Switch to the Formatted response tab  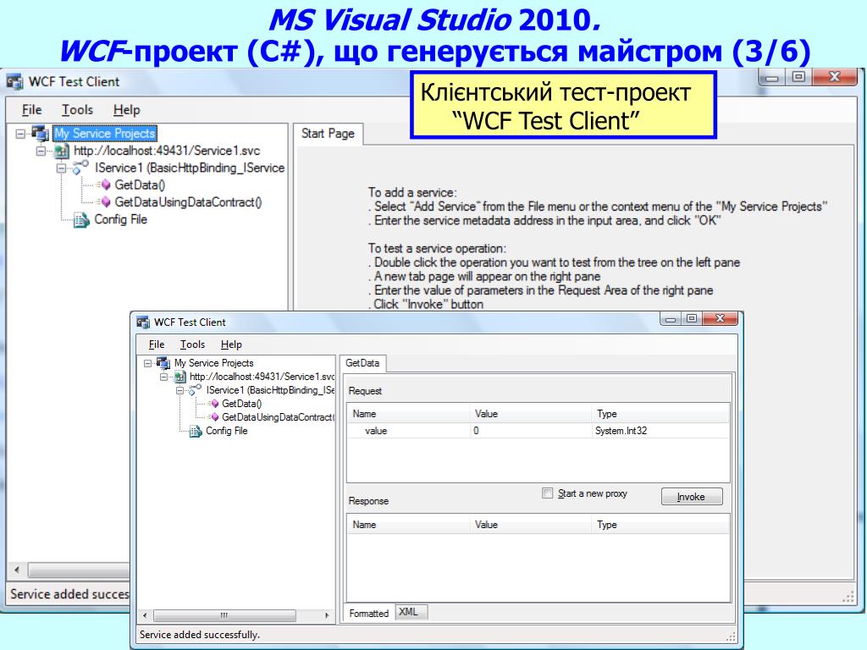[x=369, y=613]
